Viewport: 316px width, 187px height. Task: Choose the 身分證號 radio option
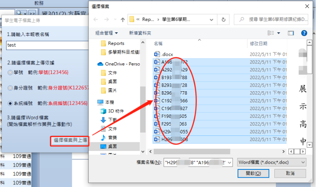[10, 88]
